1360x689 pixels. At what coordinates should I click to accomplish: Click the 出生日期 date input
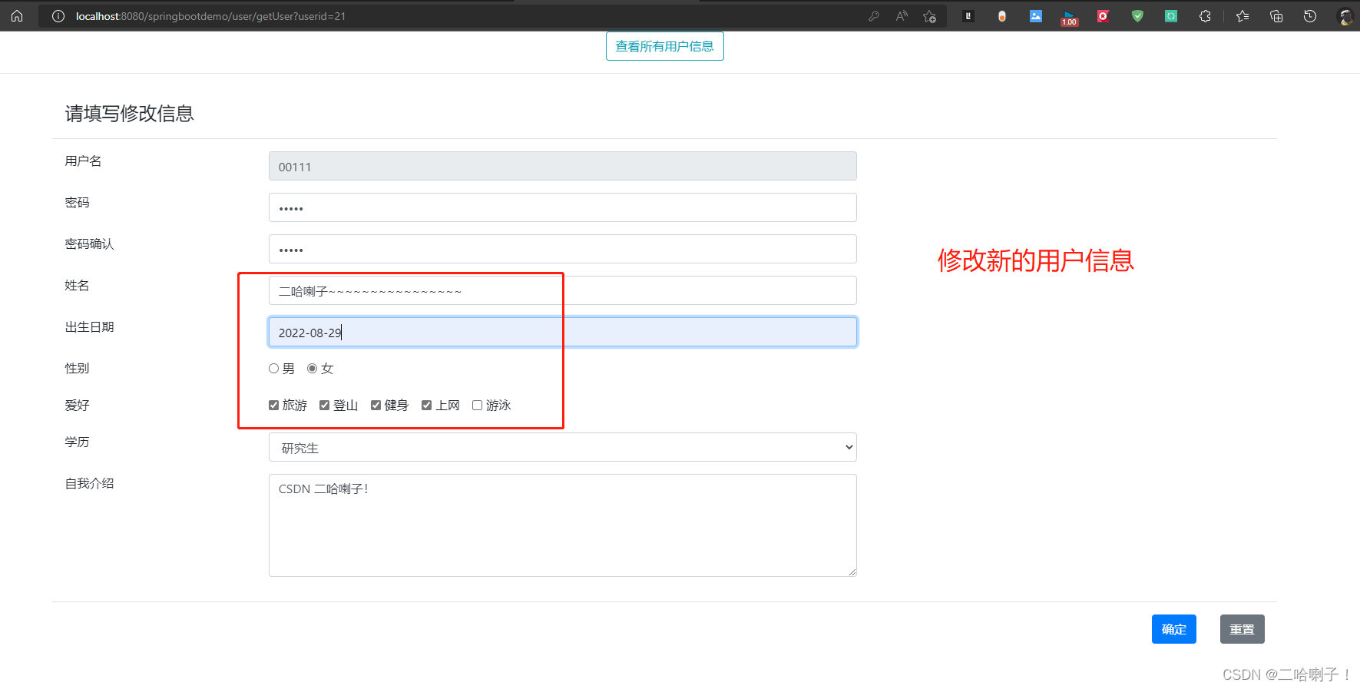562,332
